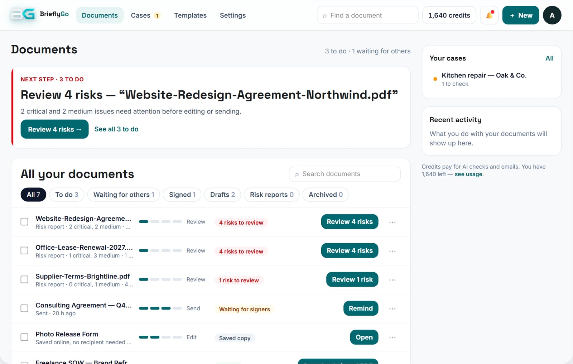The width and height of the screenshot is (573, 364).
Task: Follow the See all 3 to do link
Action: coord(116,129)
